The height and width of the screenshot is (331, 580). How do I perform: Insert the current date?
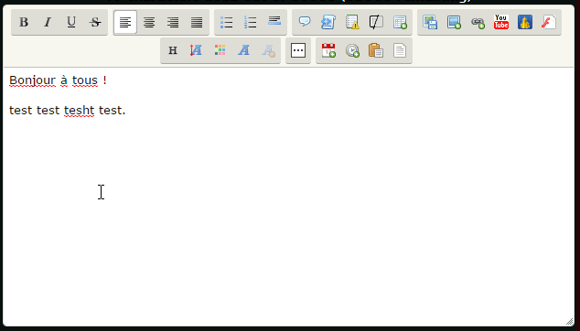pos(328,50)
